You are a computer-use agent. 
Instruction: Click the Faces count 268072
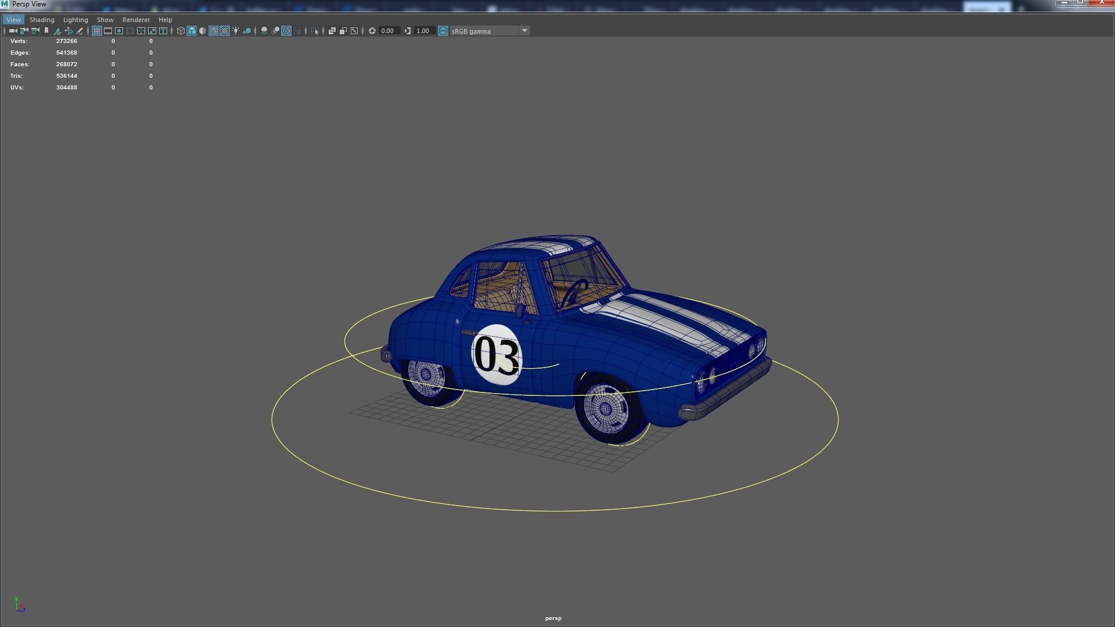point(67,64)
